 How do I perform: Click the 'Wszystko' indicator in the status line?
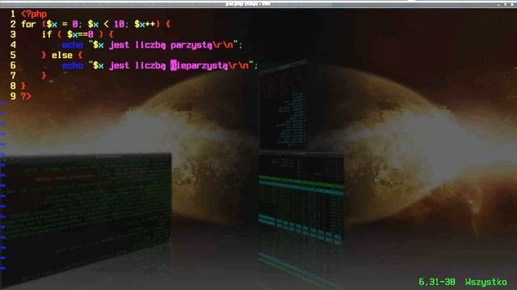(x=486, y=282)
